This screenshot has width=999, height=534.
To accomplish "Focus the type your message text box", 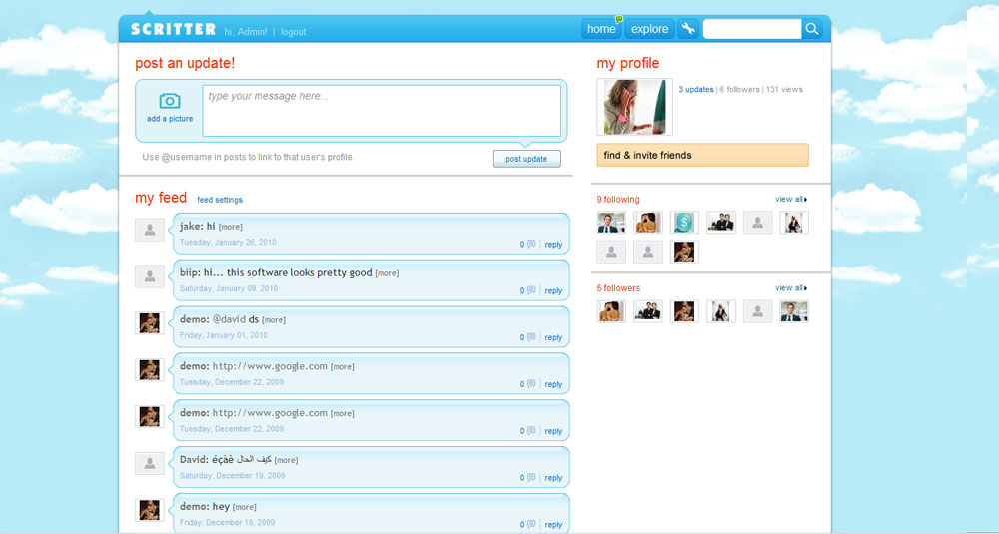I will click(x=381, y=110).
